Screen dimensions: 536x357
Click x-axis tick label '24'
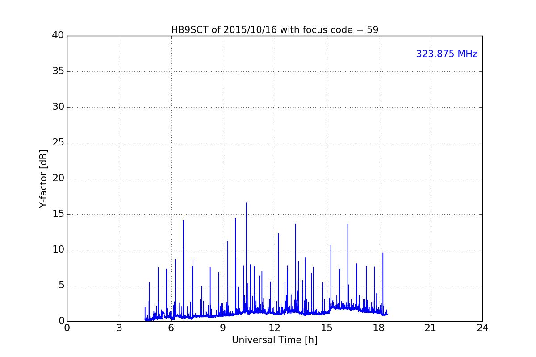pyautogui.click(x=482, y=328)
